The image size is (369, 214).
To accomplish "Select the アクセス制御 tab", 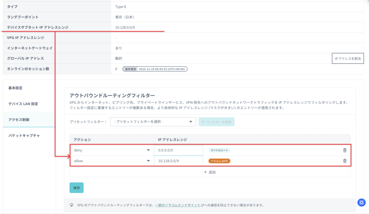I will click(x=19, y=119).
